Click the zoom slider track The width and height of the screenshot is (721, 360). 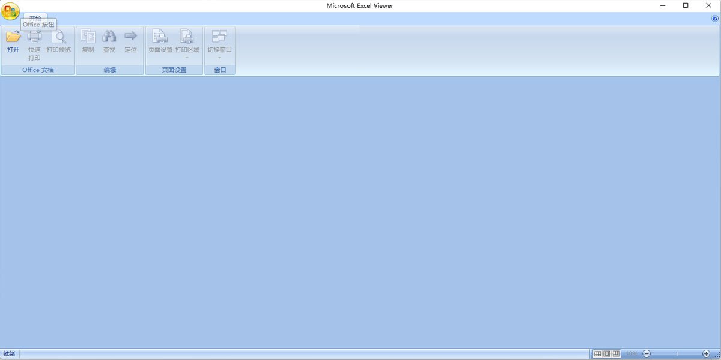click(x=677, y=354)
